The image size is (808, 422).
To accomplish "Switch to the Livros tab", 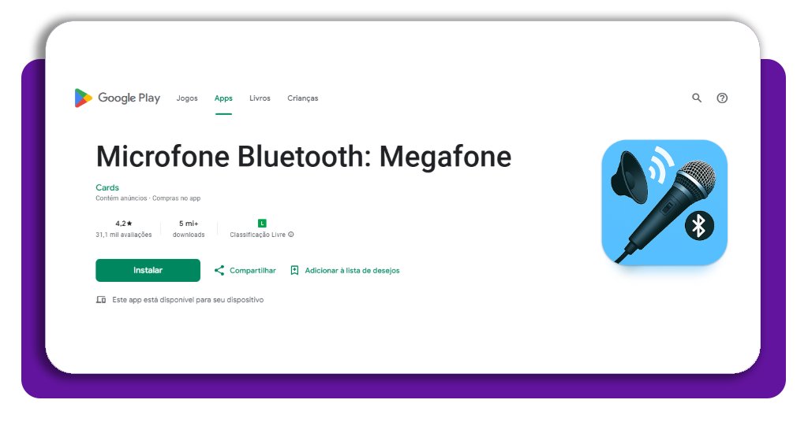I will [x=260, y=98].
